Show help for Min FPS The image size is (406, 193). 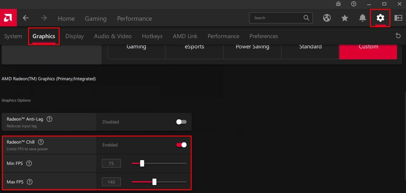29,163
